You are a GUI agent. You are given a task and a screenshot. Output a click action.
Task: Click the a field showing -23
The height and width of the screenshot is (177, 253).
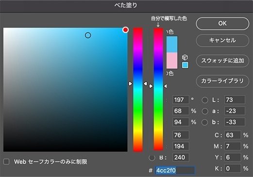[x=235, y=111]
